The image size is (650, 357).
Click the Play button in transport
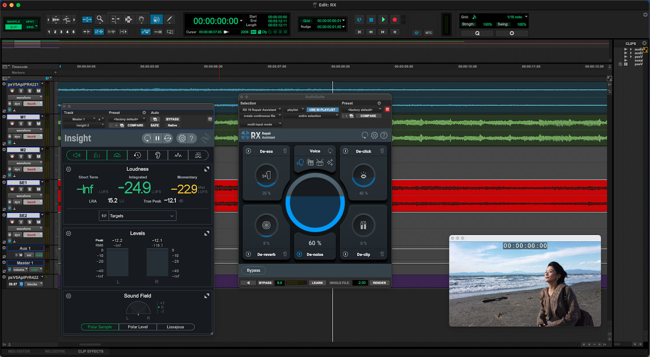(x=383, y=19)
